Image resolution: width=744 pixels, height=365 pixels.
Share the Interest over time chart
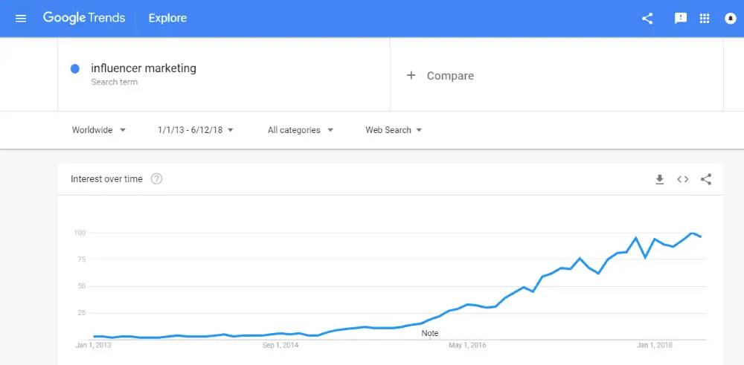706,179
